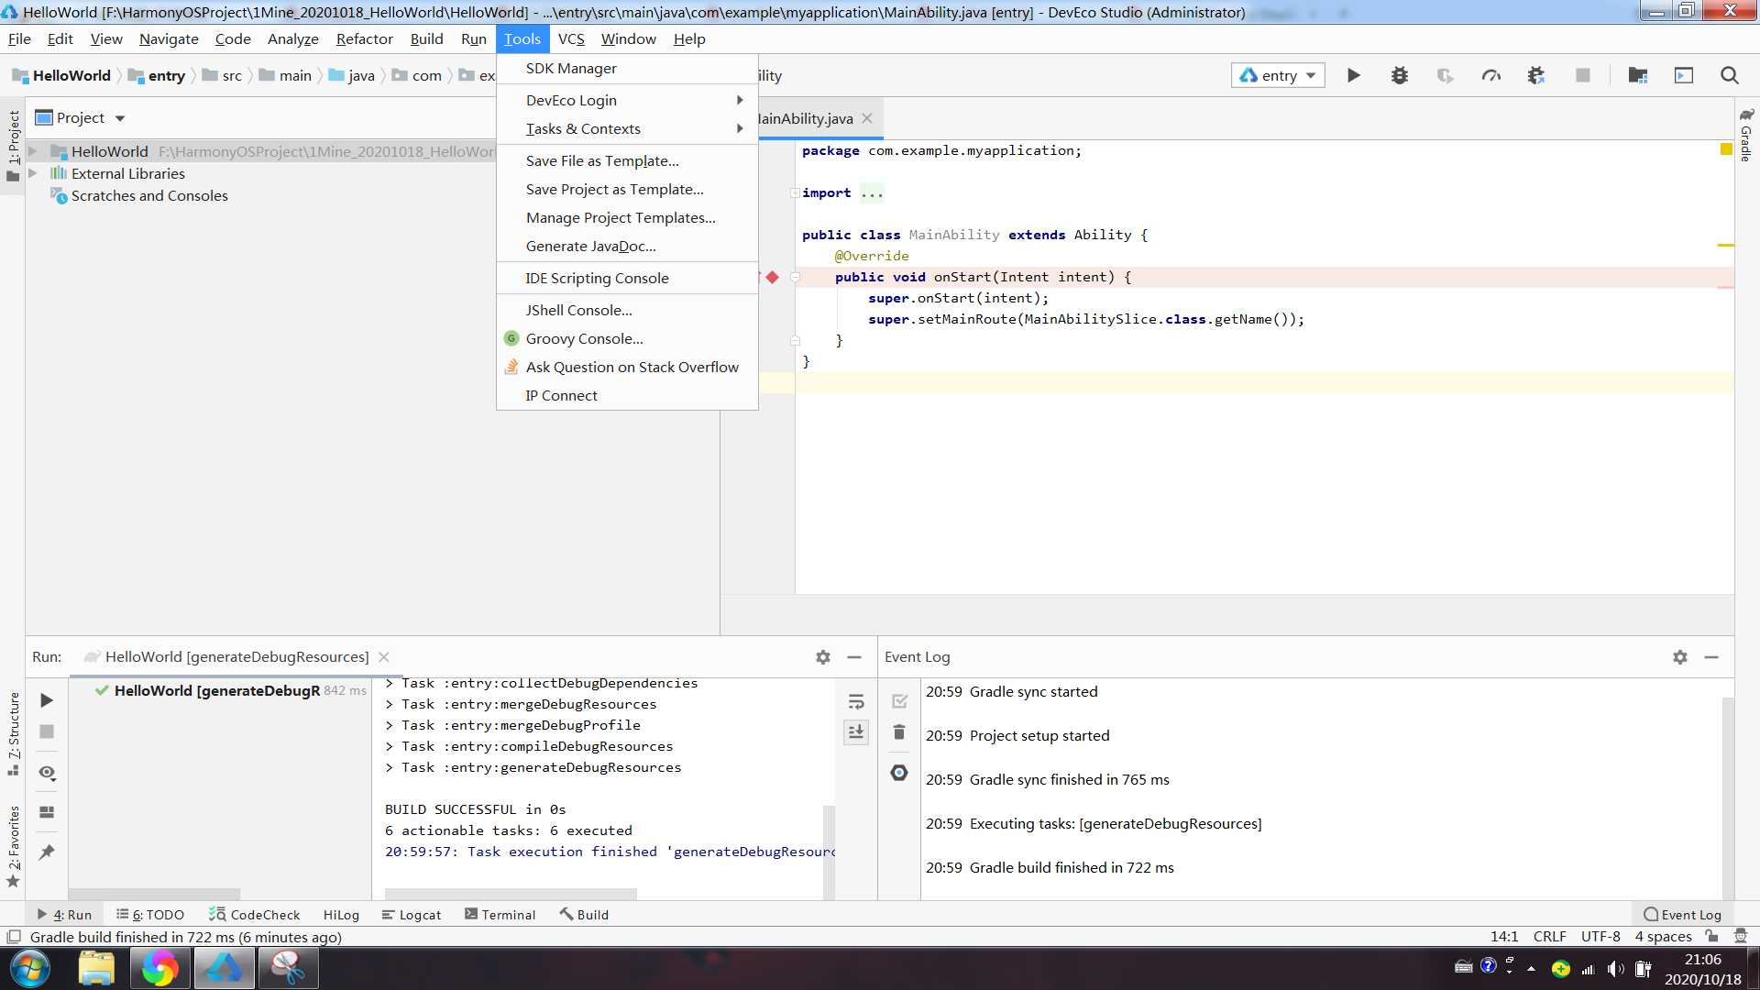1760x990 pixels.
Task: Open Event Log gear options
Action: pyautogui.click(x=1680, y=657)
